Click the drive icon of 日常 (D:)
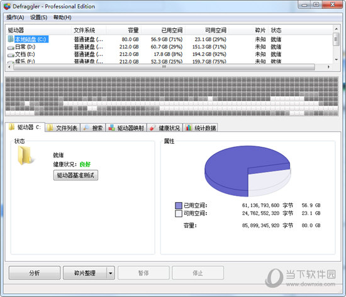The image size is (346, 297). (11, 47)
